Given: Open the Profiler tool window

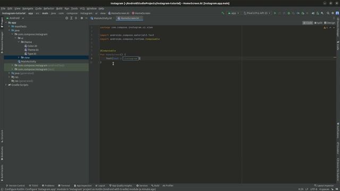Looking at the screenshot, I should pyautogui.click(x=168, y=186).
